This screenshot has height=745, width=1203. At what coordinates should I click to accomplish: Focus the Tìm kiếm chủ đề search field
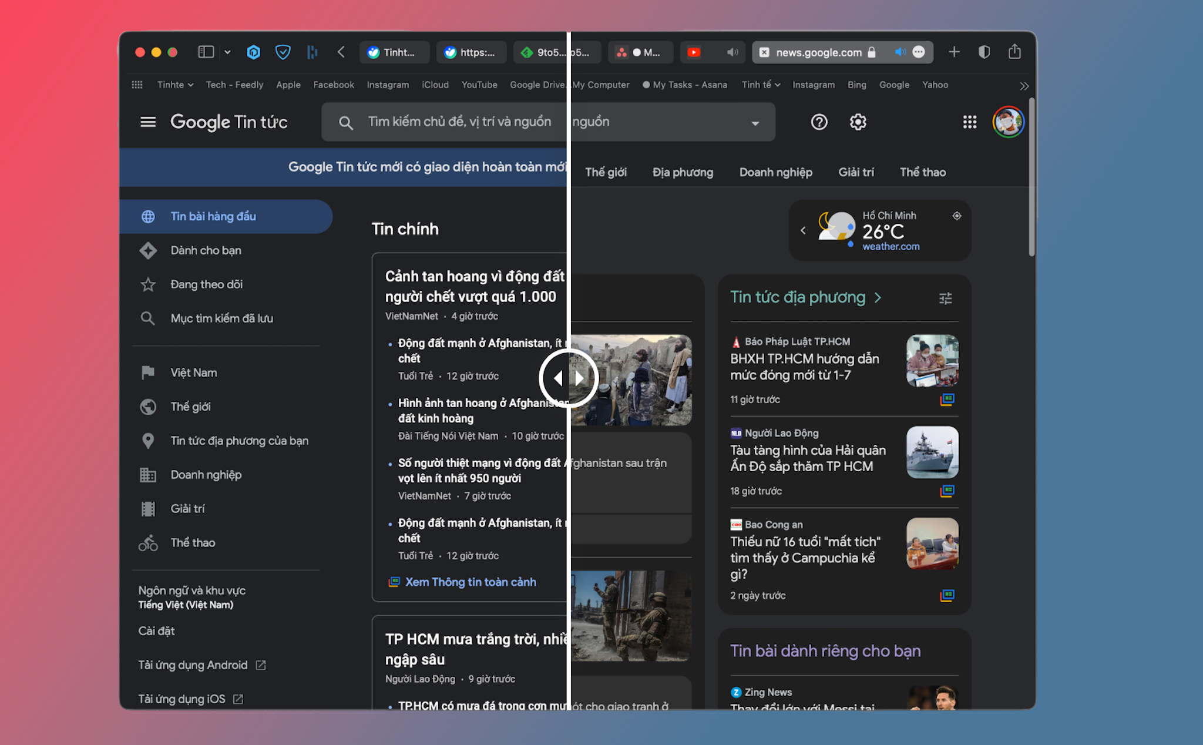(548, 122)
